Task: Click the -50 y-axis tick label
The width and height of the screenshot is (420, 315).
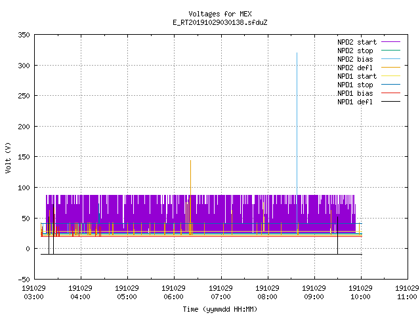Action: click(x=24, y=280)
